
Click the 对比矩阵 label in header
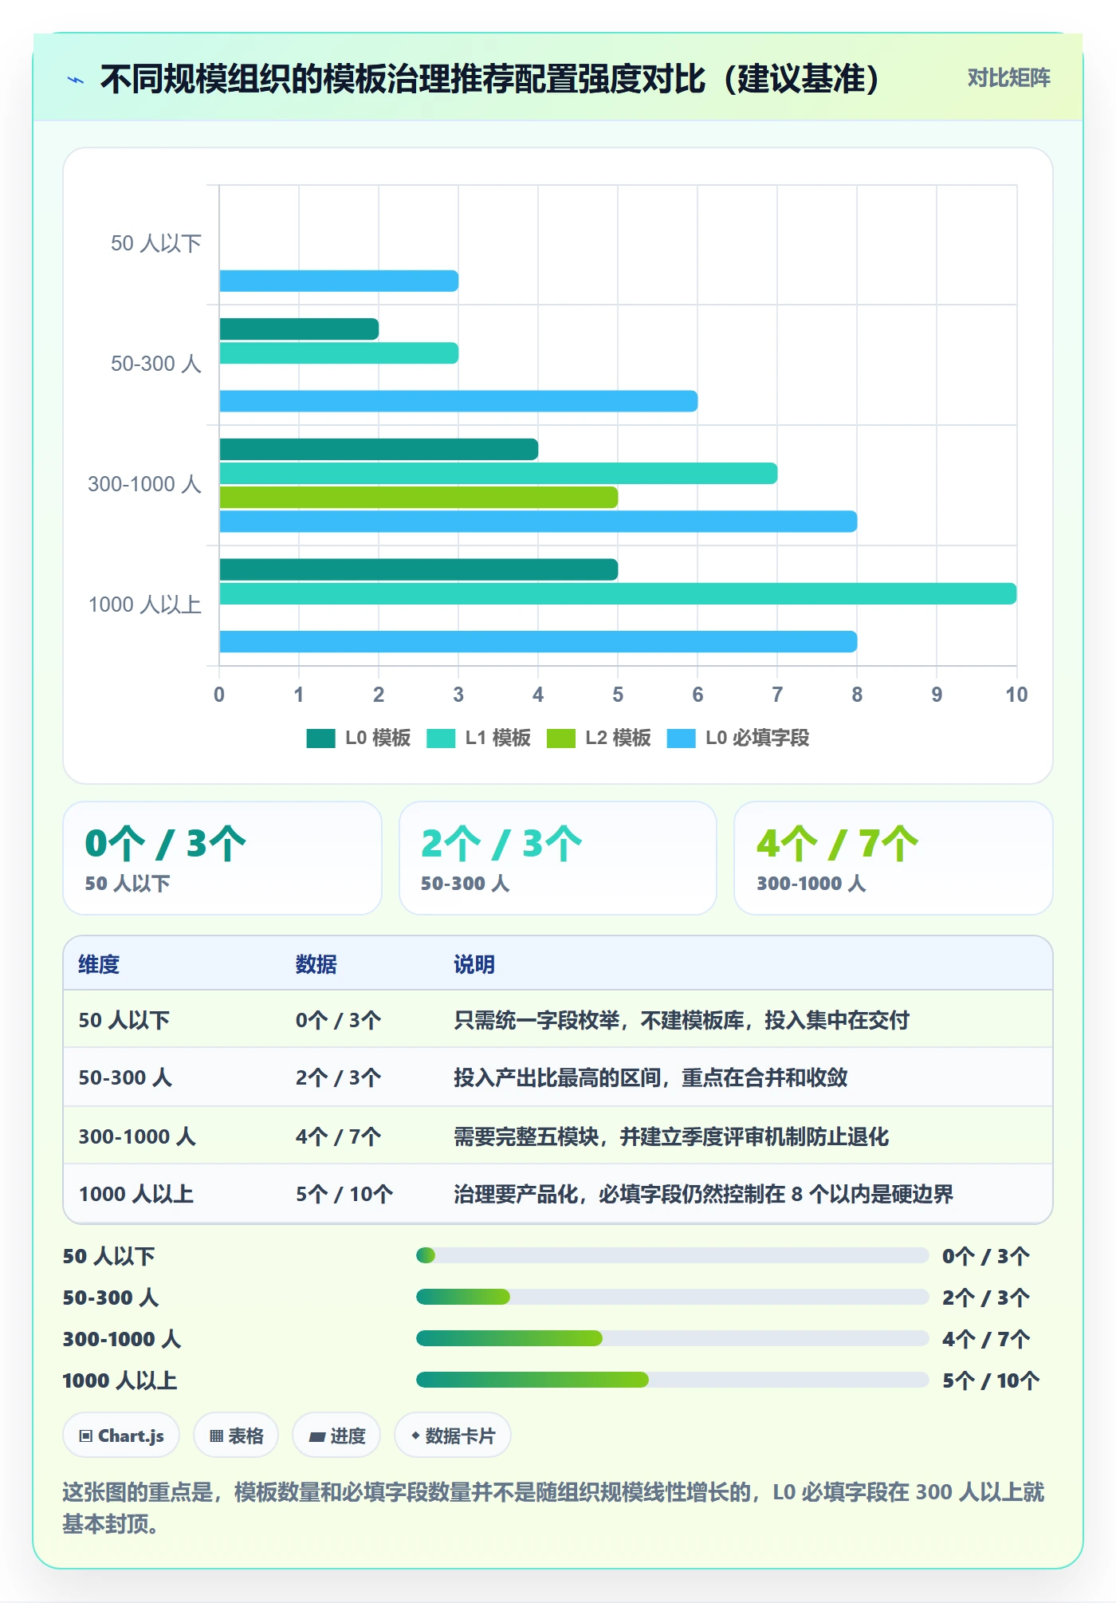1008,78
